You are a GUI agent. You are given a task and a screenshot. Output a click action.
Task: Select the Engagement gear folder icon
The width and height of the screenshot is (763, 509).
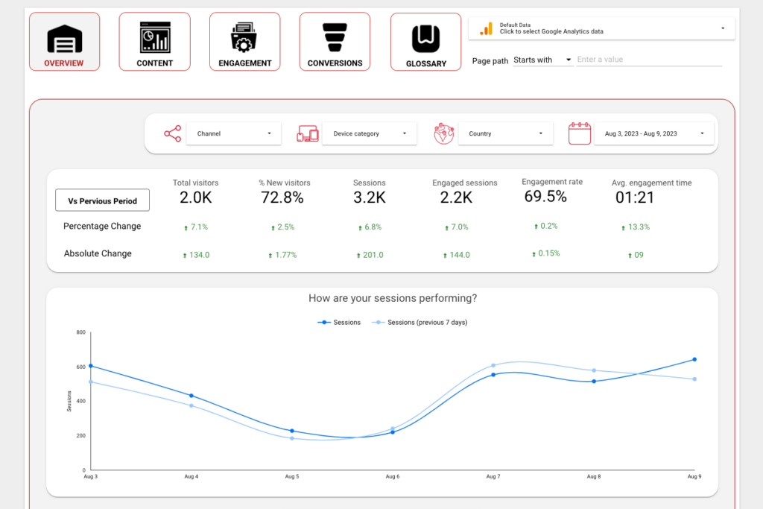click(244, 37)
